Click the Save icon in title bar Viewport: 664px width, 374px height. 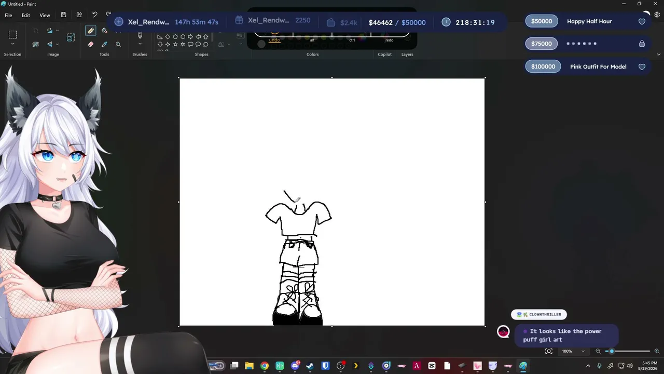(63, 15)
